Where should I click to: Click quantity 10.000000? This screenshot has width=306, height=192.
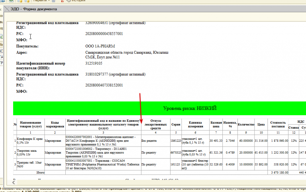point(246,165)
